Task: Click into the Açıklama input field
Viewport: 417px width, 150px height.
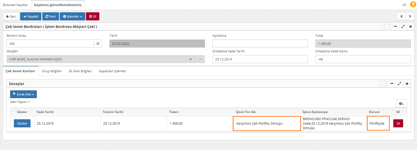Action: coord(260,44)
